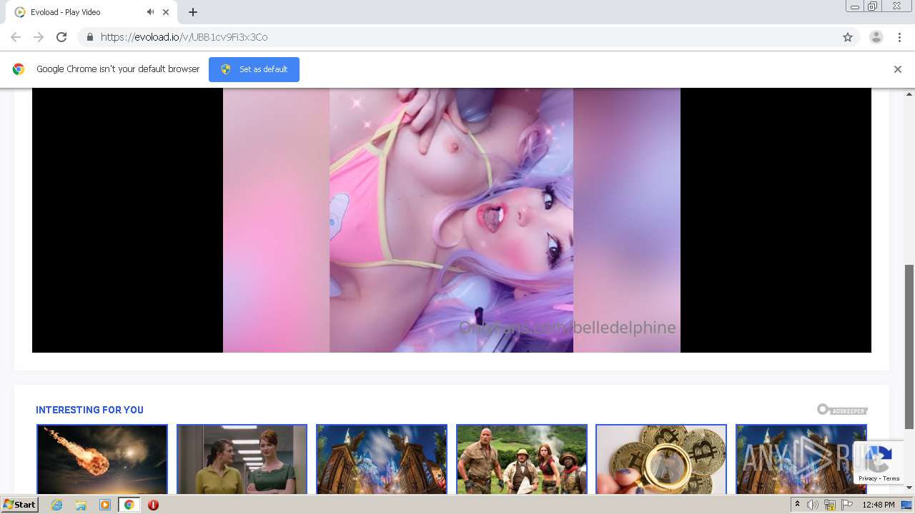Click the Set as default button

254,69
